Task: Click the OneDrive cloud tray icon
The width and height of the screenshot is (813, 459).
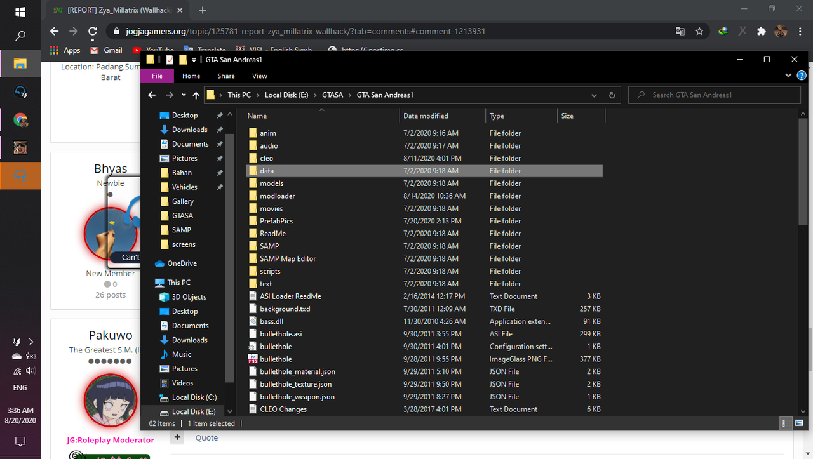Action: 17,356
